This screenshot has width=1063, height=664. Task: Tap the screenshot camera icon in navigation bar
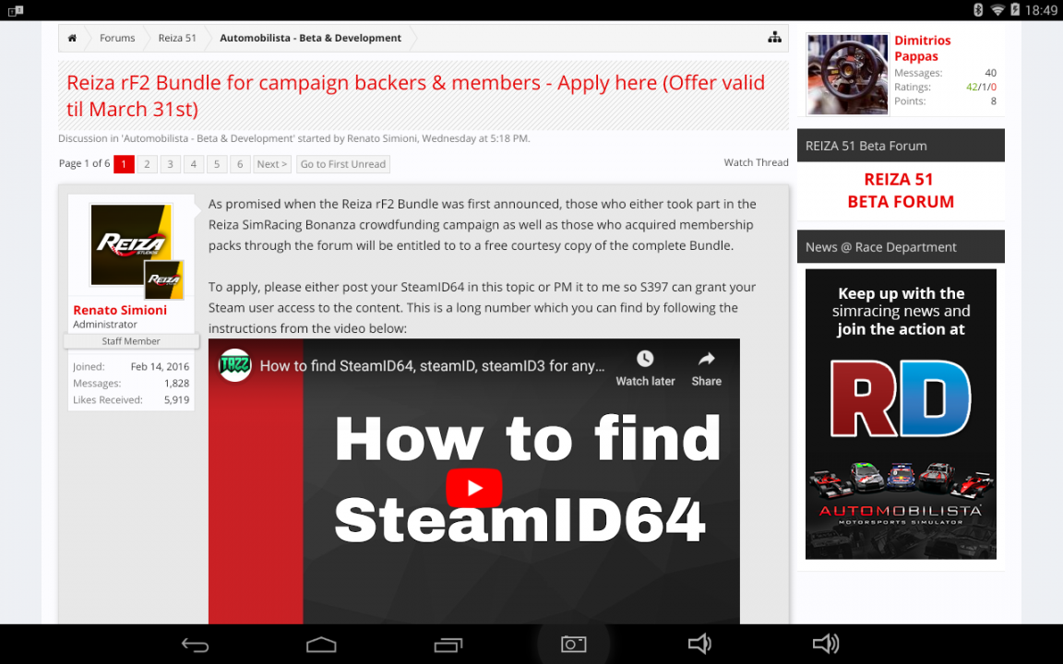pos(574,644)
